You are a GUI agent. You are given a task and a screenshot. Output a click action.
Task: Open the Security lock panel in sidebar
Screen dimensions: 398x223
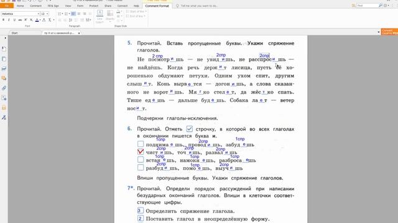coord(4,108)
